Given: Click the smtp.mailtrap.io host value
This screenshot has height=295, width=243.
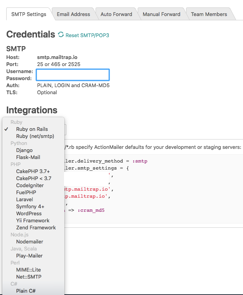Looking at the screenshot, I should (x=57, y=57).
